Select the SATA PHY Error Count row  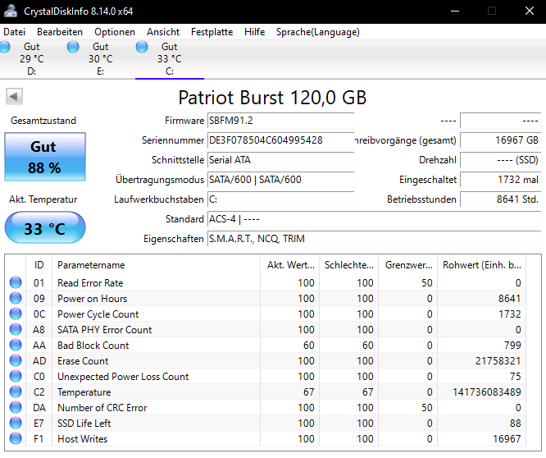tap(267, 330)
